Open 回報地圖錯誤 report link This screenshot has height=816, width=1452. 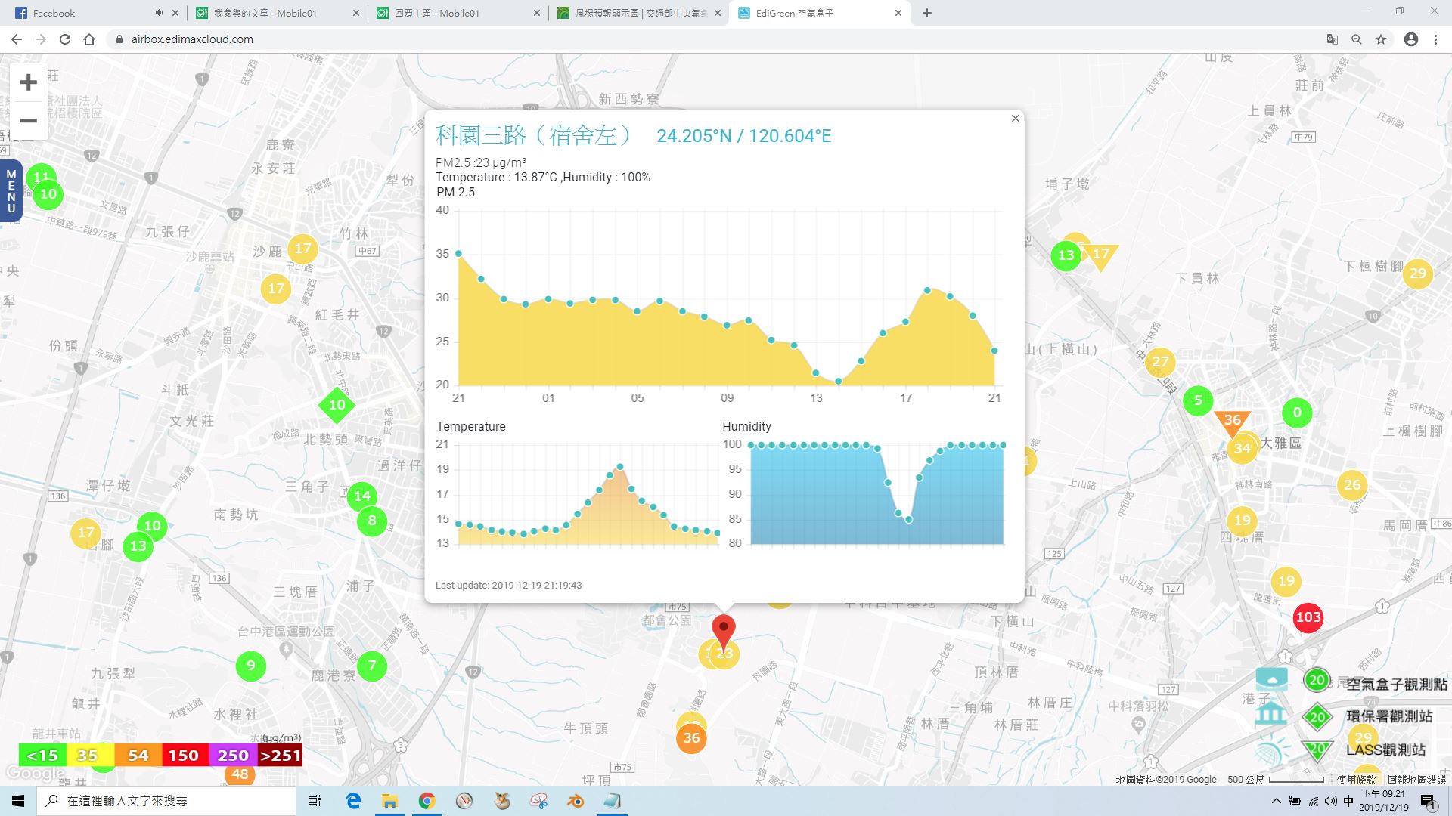1416,779
